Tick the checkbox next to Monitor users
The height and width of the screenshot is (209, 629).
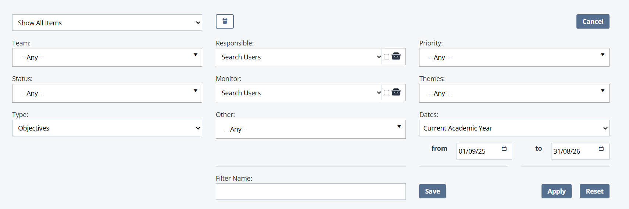[386, 92]
